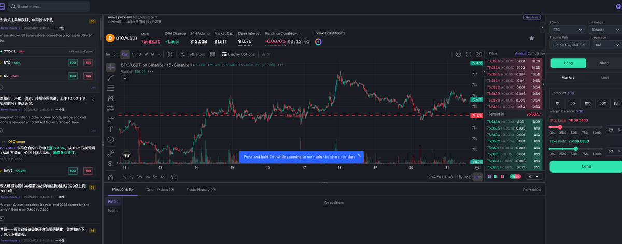Select the 15m timeframe

point(125,54)
